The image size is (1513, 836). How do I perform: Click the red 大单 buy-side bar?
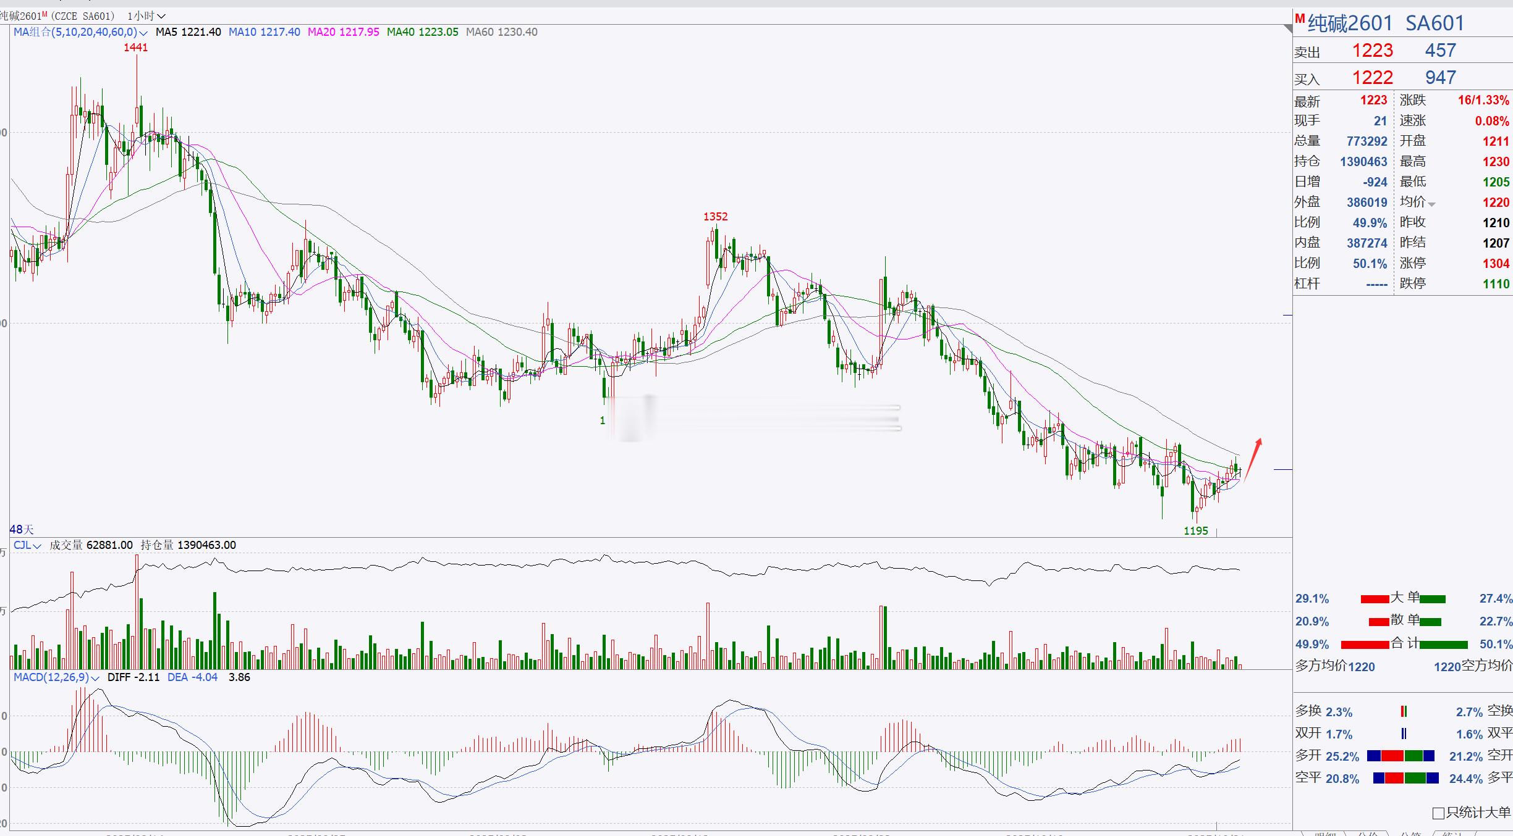click(1375, 599)
